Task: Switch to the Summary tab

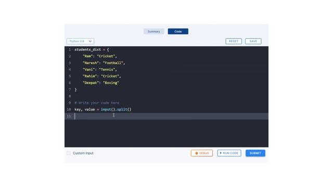Action: coord(154,31)
